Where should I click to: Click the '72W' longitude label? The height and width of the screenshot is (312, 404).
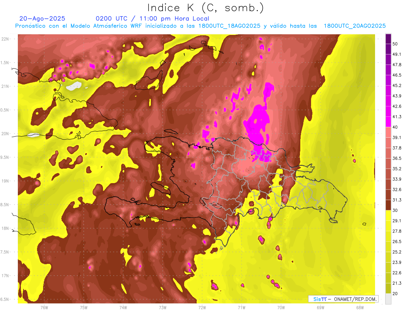[202, 307]
